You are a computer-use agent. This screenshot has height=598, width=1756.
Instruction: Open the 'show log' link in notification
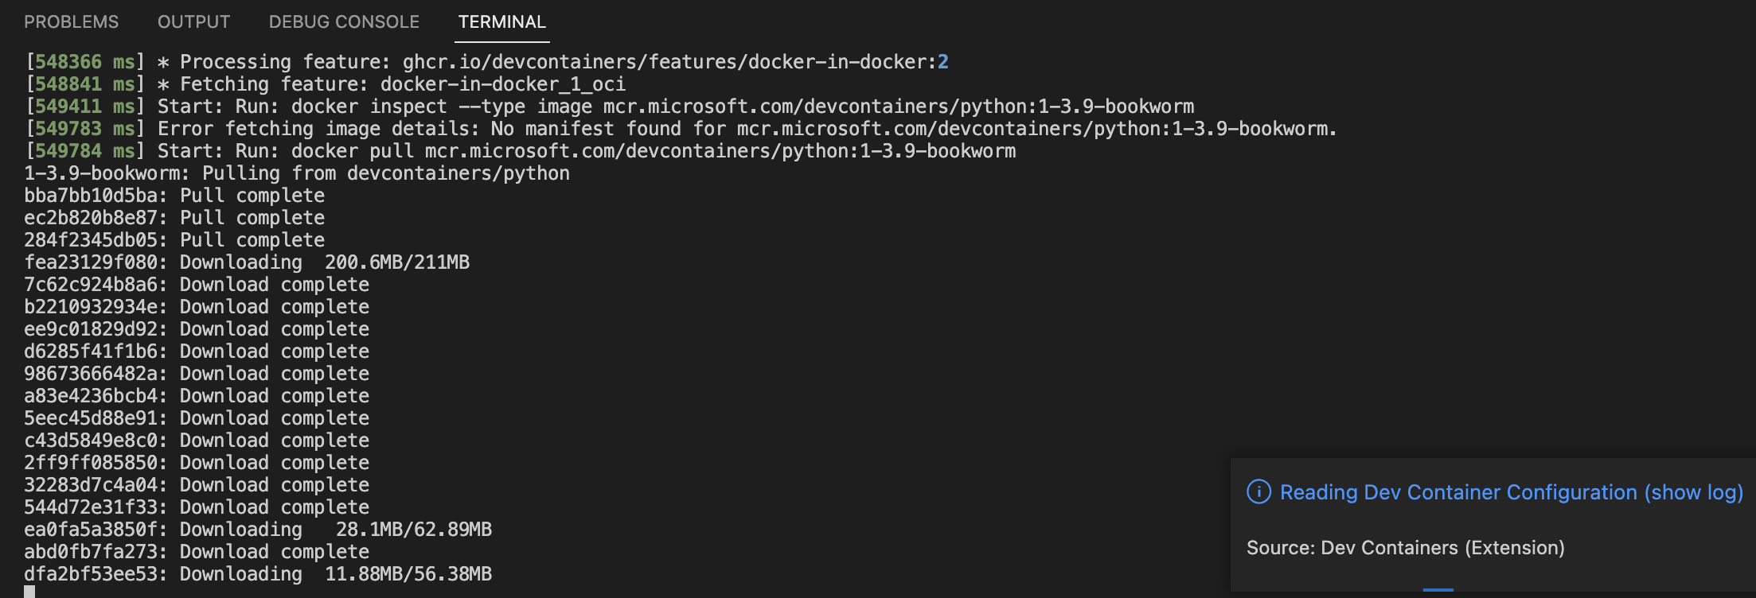(x=1694, y=492)
